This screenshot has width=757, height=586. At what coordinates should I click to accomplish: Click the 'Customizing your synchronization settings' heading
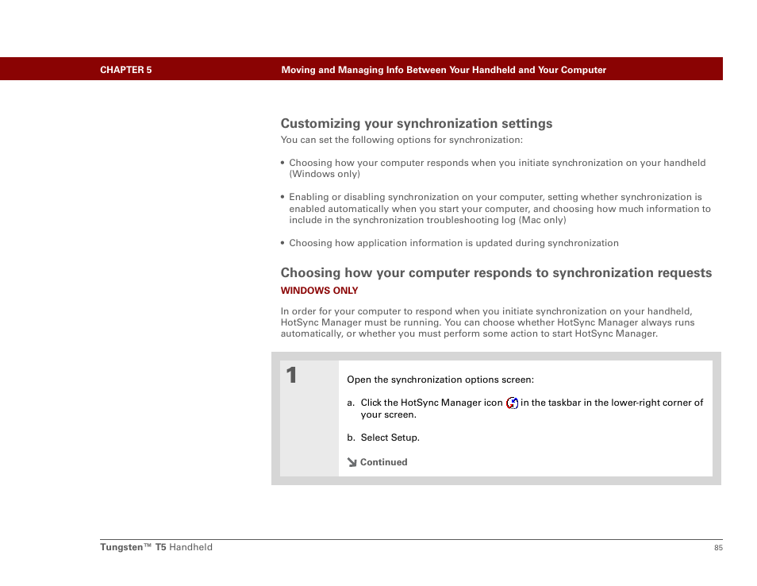point(416,123)
